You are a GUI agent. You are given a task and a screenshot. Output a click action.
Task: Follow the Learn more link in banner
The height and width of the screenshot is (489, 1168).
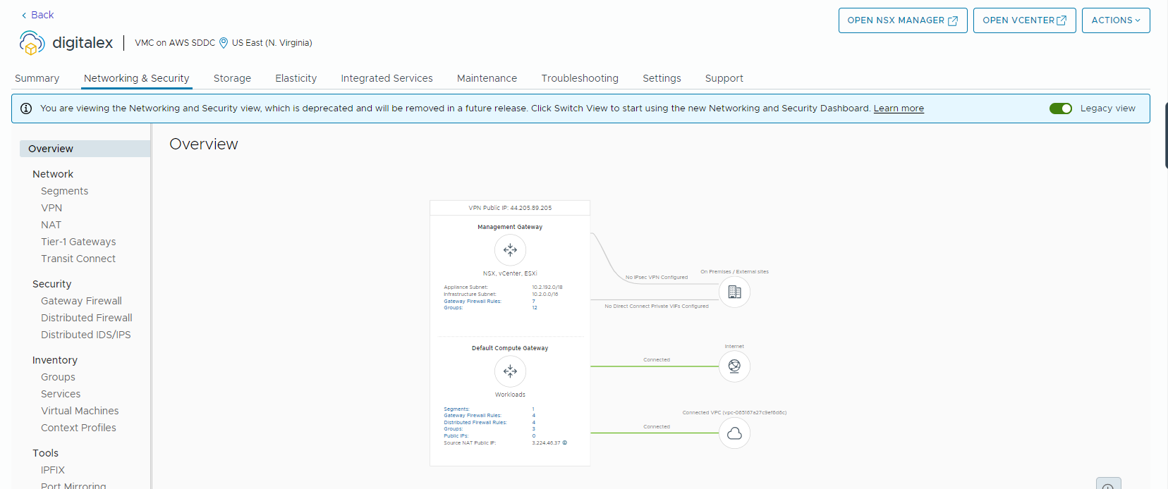(x=898, y=109)
